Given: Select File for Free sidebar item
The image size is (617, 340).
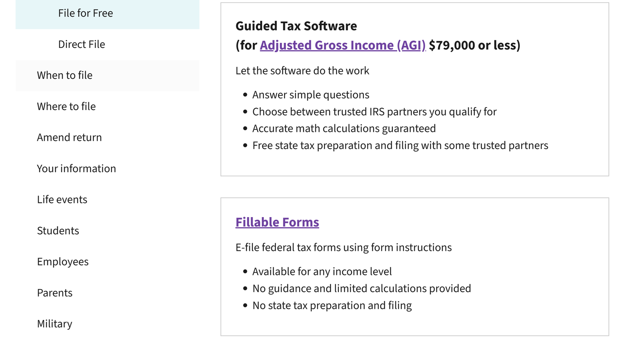Looking at the screenshot, I should pos(107,13).
